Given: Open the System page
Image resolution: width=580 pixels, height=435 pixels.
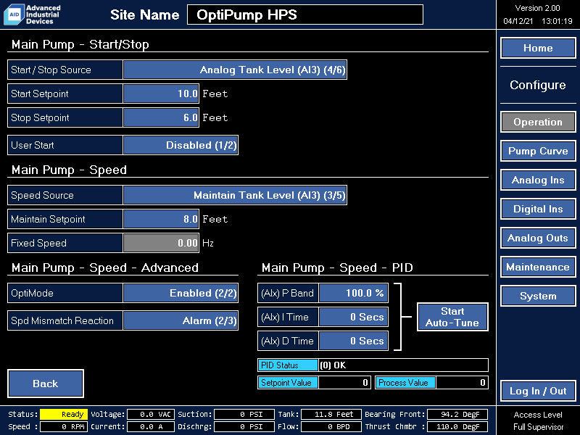Looking at the screenshot, I should (x=538, y=296).
